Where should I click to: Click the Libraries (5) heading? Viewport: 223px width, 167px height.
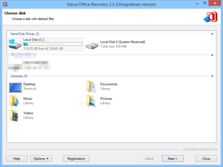pos(19,76)
